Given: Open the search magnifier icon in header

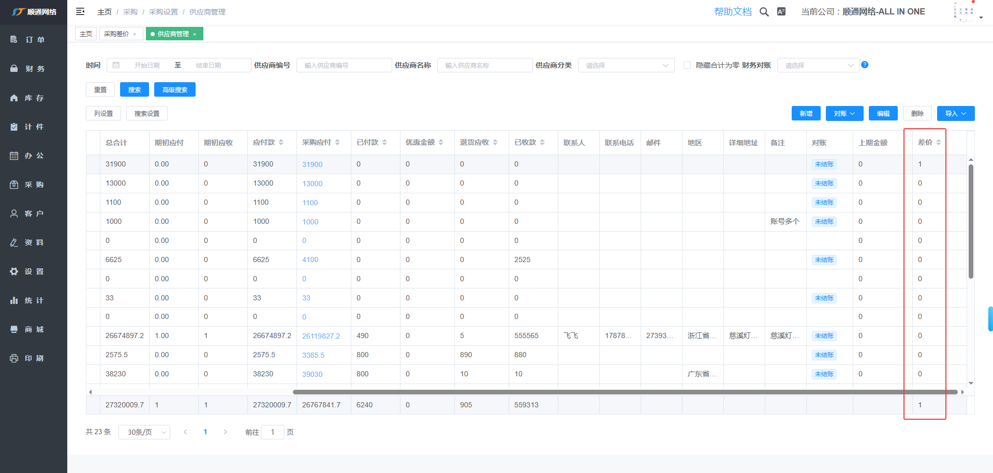Looking at the screenshot, I should (764, 12).
